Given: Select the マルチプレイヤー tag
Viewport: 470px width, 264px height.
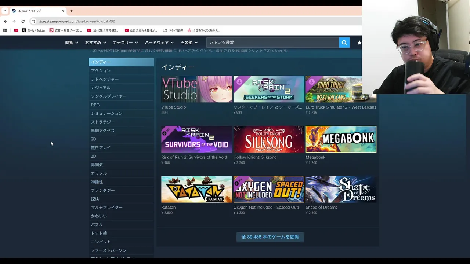Looking at the screenshot, I should (x=121, y=208).
